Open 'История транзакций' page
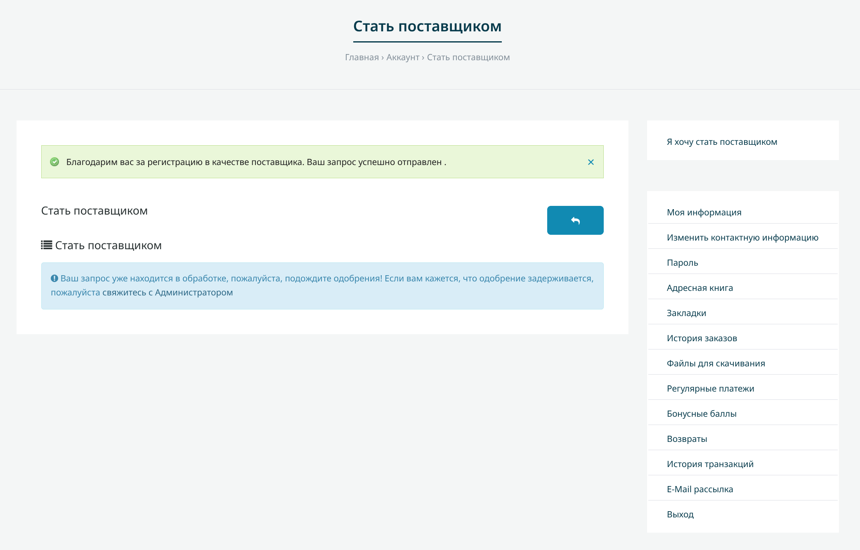This screenshot has height=550, width=860. pos(710,464)
